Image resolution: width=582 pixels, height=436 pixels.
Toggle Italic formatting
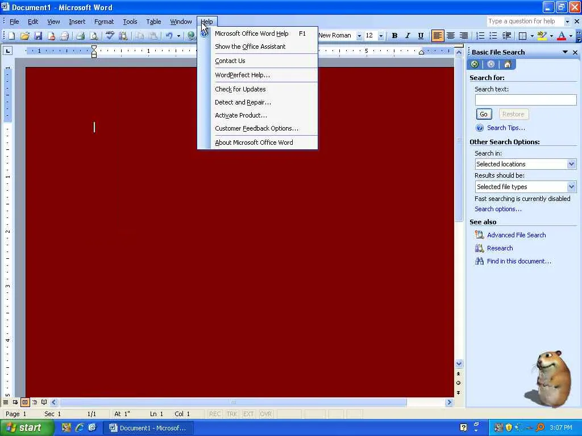408,36
